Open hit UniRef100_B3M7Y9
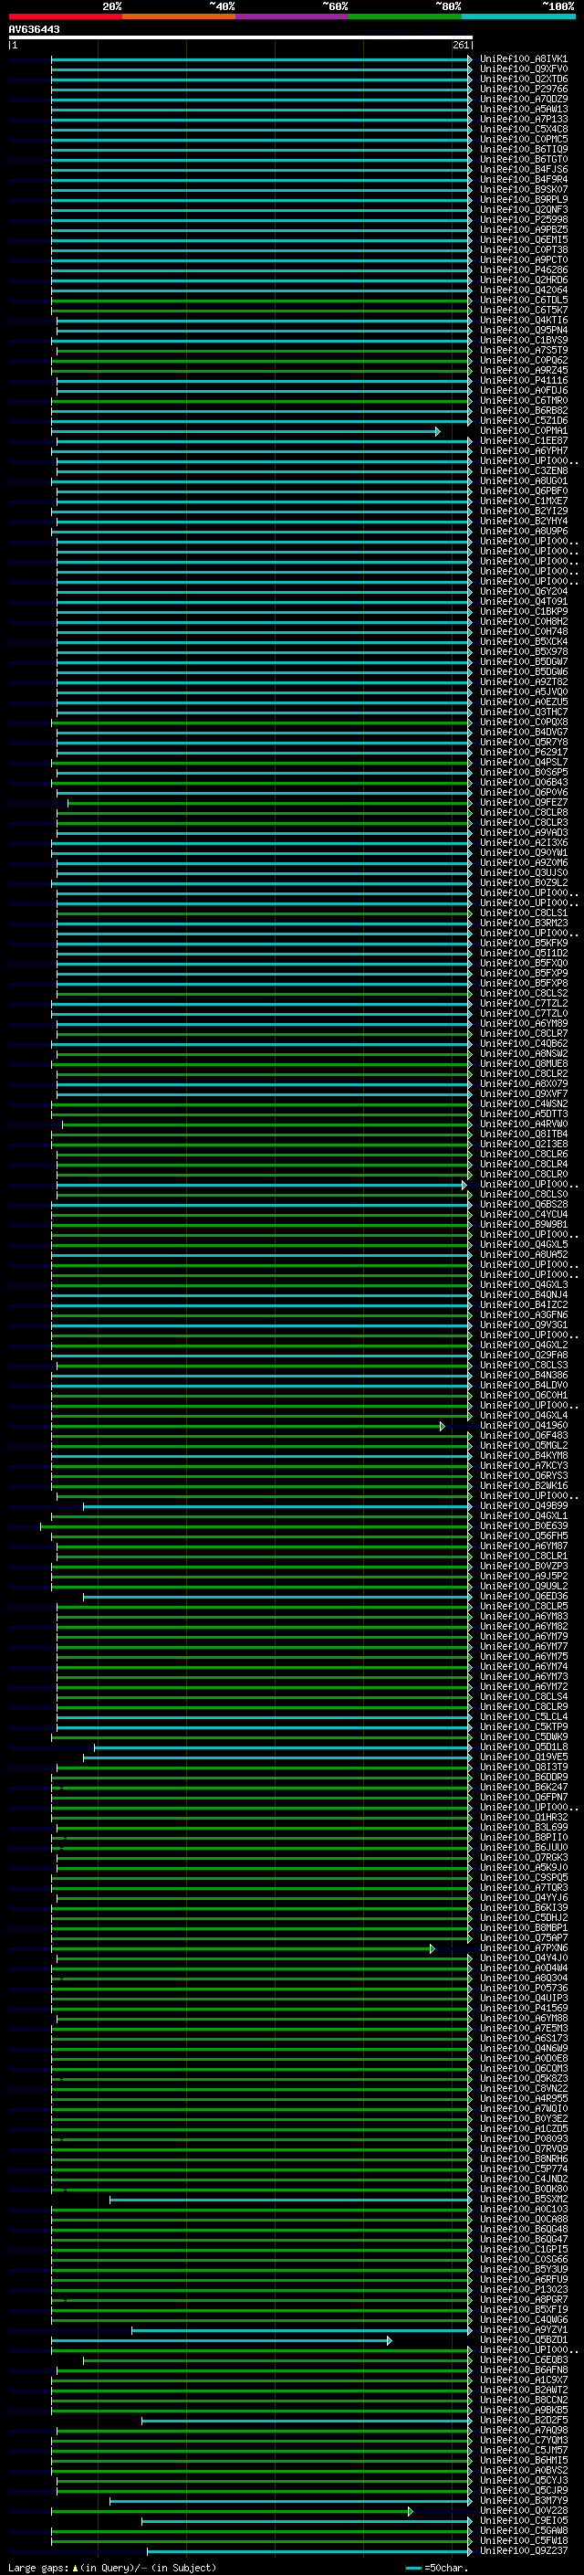Screen dimensions: 584x2575 [x=523, y=2502]
